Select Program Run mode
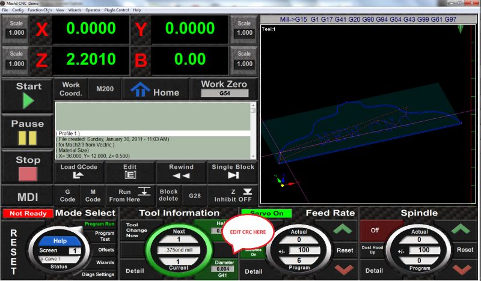Viewport: 481px width, 281px height. pyautogui.click(x=99, y=224)
